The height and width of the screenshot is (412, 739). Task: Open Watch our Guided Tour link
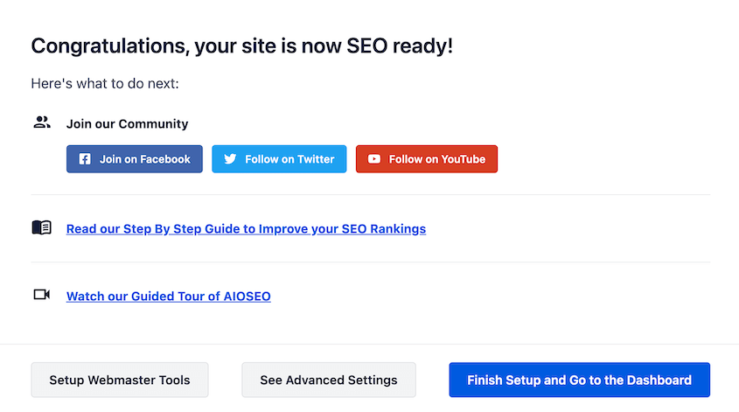[168, 296]
